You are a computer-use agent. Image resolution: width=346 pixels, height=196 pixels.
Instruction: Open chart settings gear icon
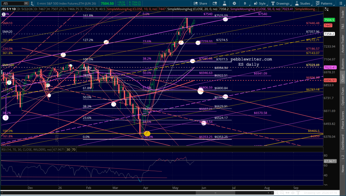[234, 3]
